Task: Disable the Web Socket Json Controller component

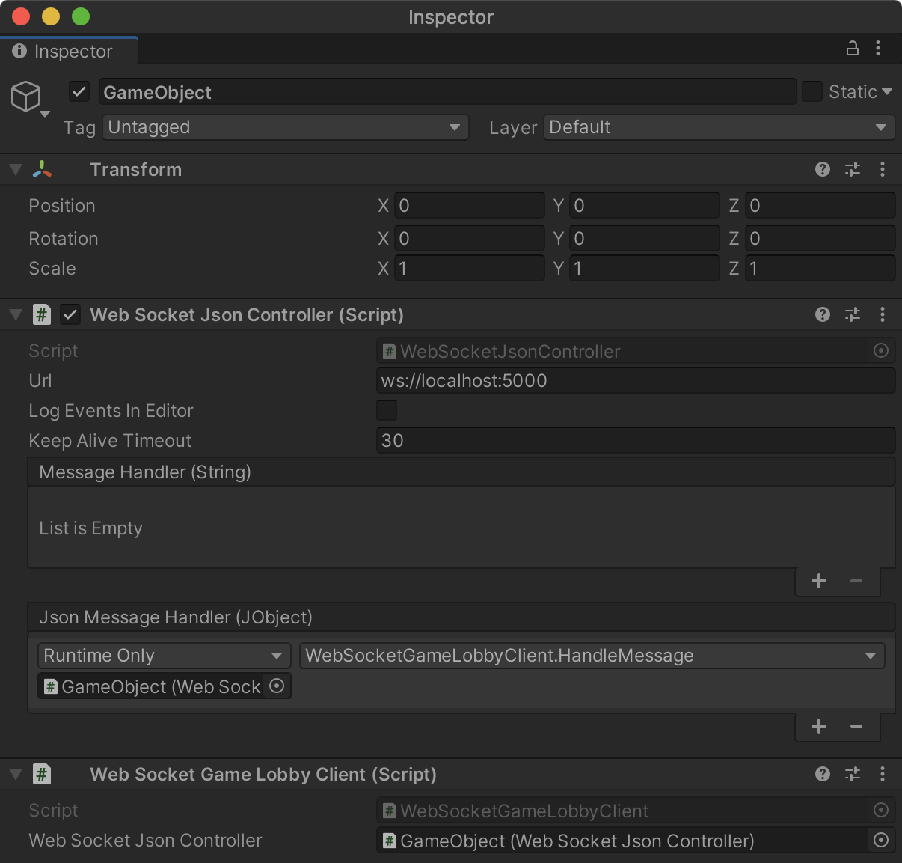Action: [70, 314]
